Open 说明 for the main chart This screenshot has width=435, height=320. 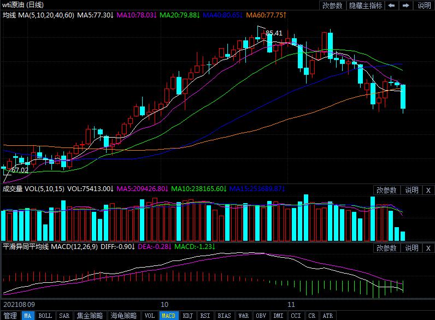(x=424, y=5)
